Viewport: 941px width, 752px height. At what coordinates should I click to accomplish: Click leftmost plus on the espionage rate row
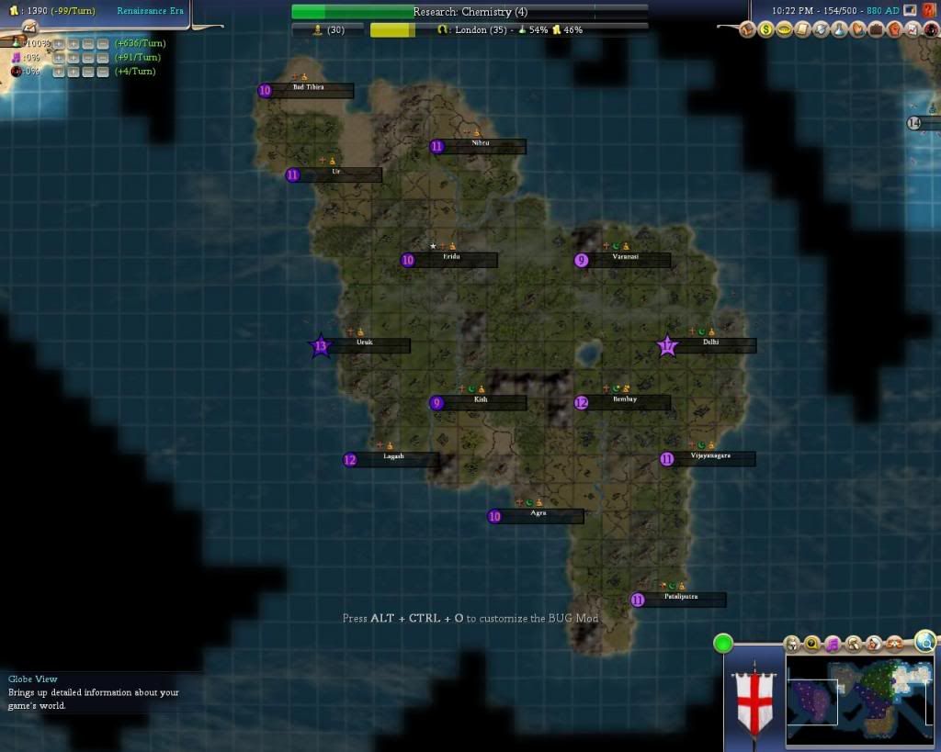59,72
